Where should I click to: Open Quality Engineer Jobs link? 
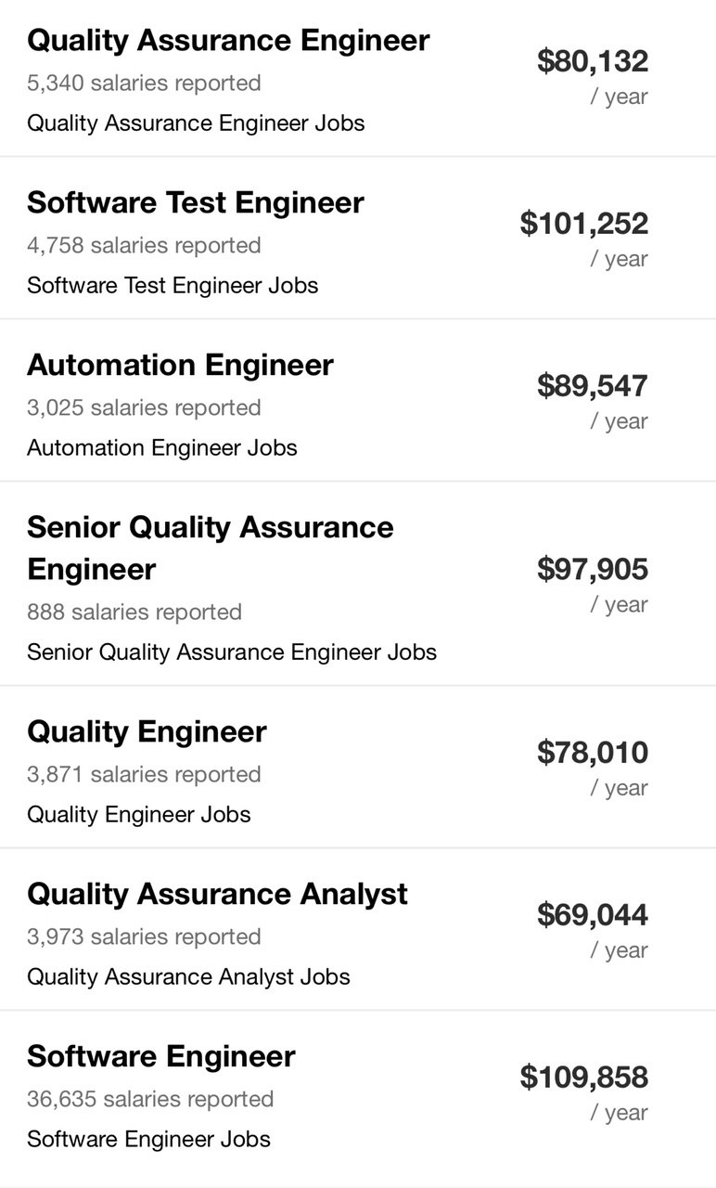(x=139, y=814)
